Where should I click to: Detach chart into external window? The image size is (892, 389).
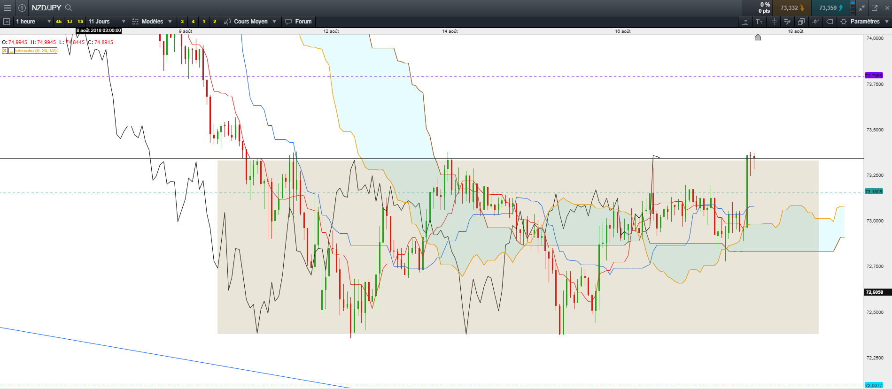[875, 8]
